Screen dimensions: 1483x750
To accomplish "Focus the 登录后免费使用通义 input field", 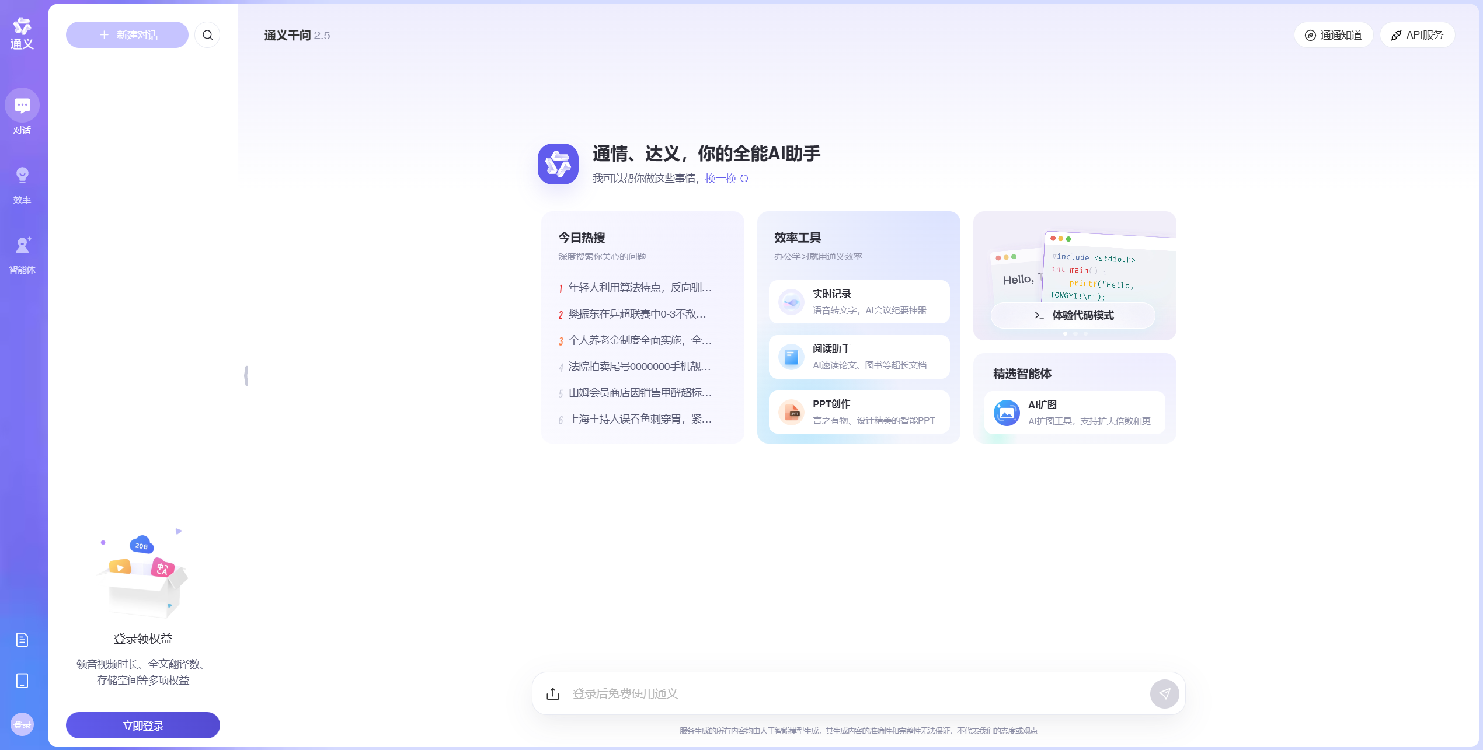I will [x=858, y=693].
